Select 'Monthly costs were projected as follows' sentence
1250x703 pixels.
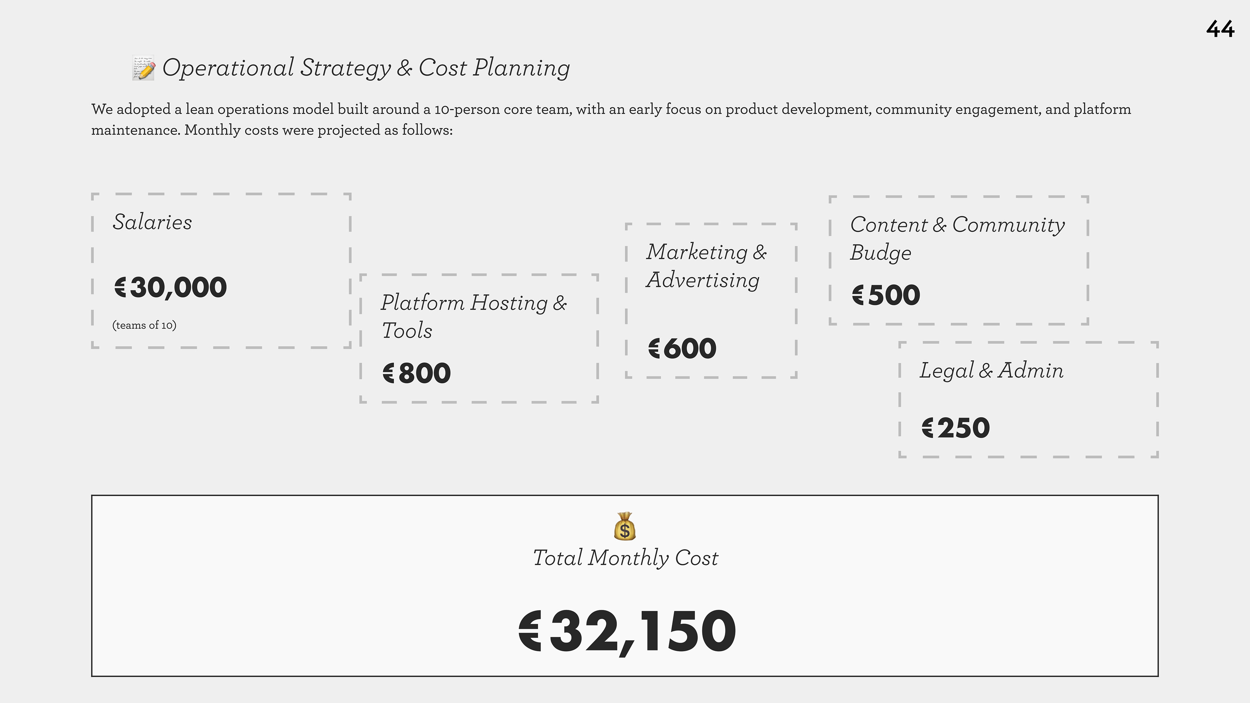pyautogui.click(x=318, y=131)
